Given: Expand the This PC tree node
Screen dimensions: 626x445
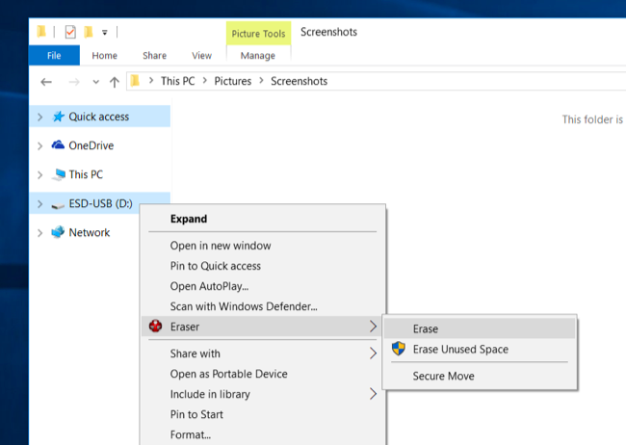Looking at the screenshot, I should [39, 175].
